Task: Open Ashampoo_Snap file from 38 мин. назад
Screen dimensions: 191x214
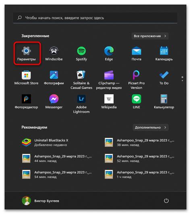Action: 139,143
